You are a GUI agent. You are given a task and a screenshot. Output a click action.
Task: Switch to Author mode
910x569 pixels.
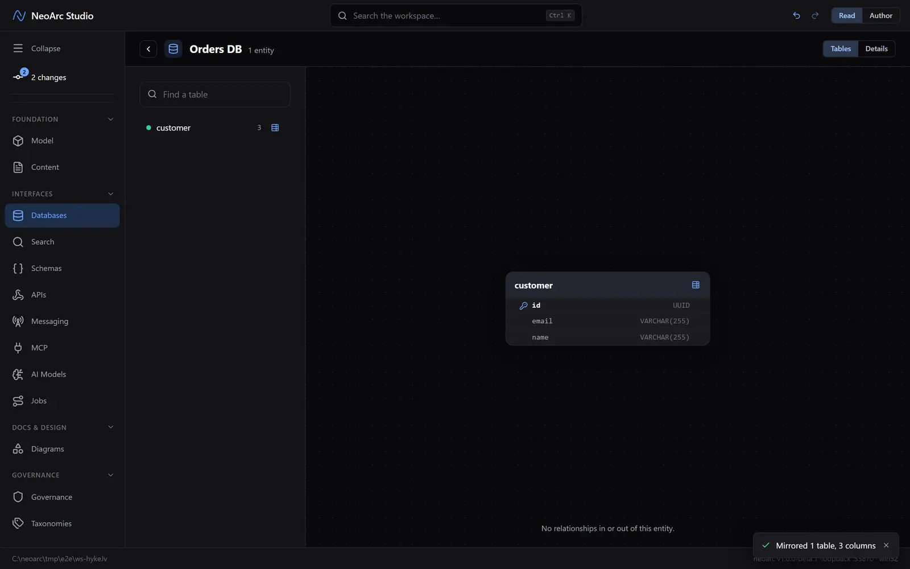coord(881,15)
